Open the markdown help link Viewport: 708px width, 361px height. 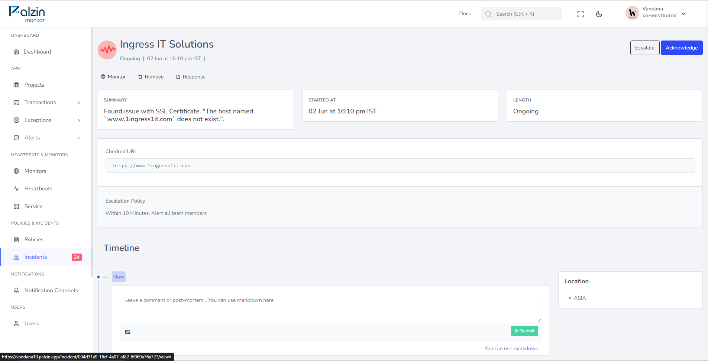(x=526, y=348)
